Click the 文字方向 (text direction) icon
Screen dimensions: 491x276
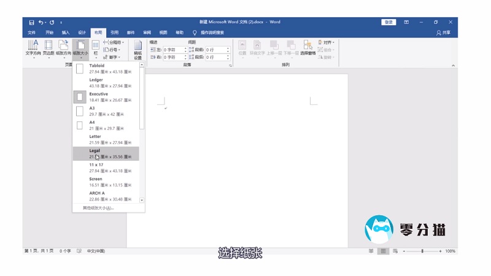coord(33,48)
